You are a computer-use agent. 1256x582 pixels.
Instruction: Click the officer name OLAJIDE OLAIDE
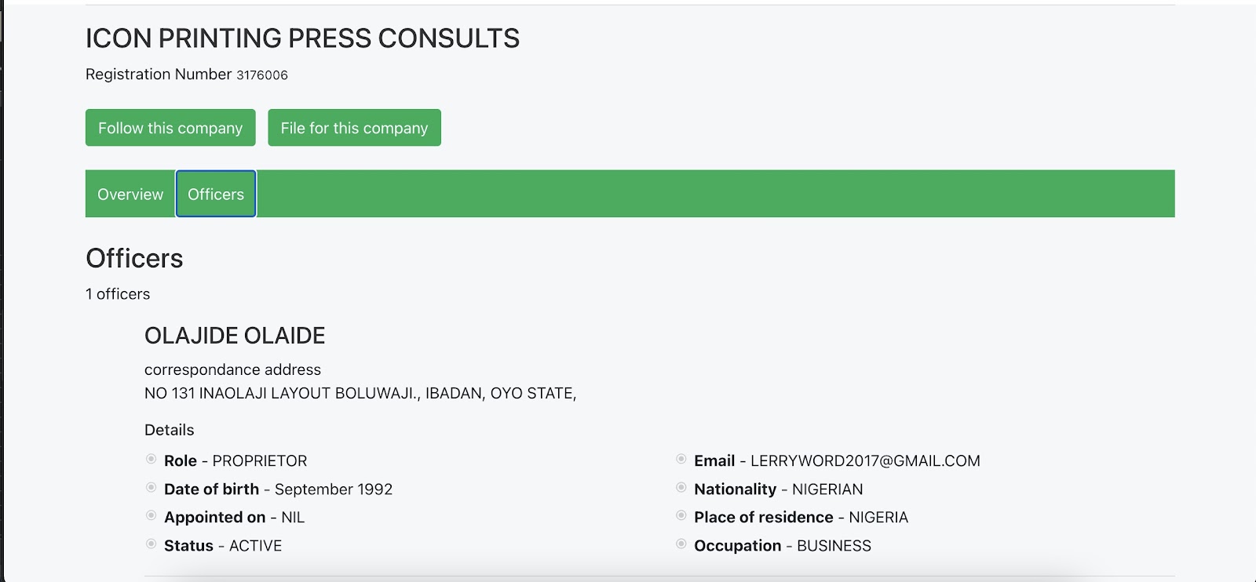point(235,336)
